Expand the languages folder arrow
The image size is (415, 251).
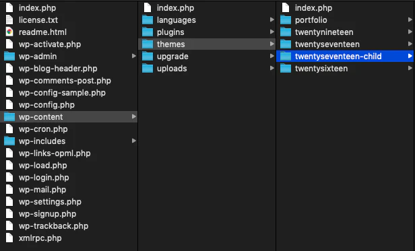point(272,20)
